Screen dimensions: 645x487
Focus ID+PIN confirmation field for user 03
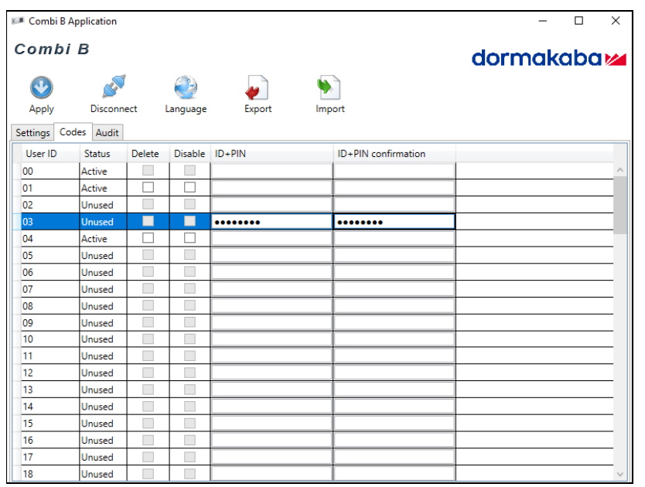394,222
